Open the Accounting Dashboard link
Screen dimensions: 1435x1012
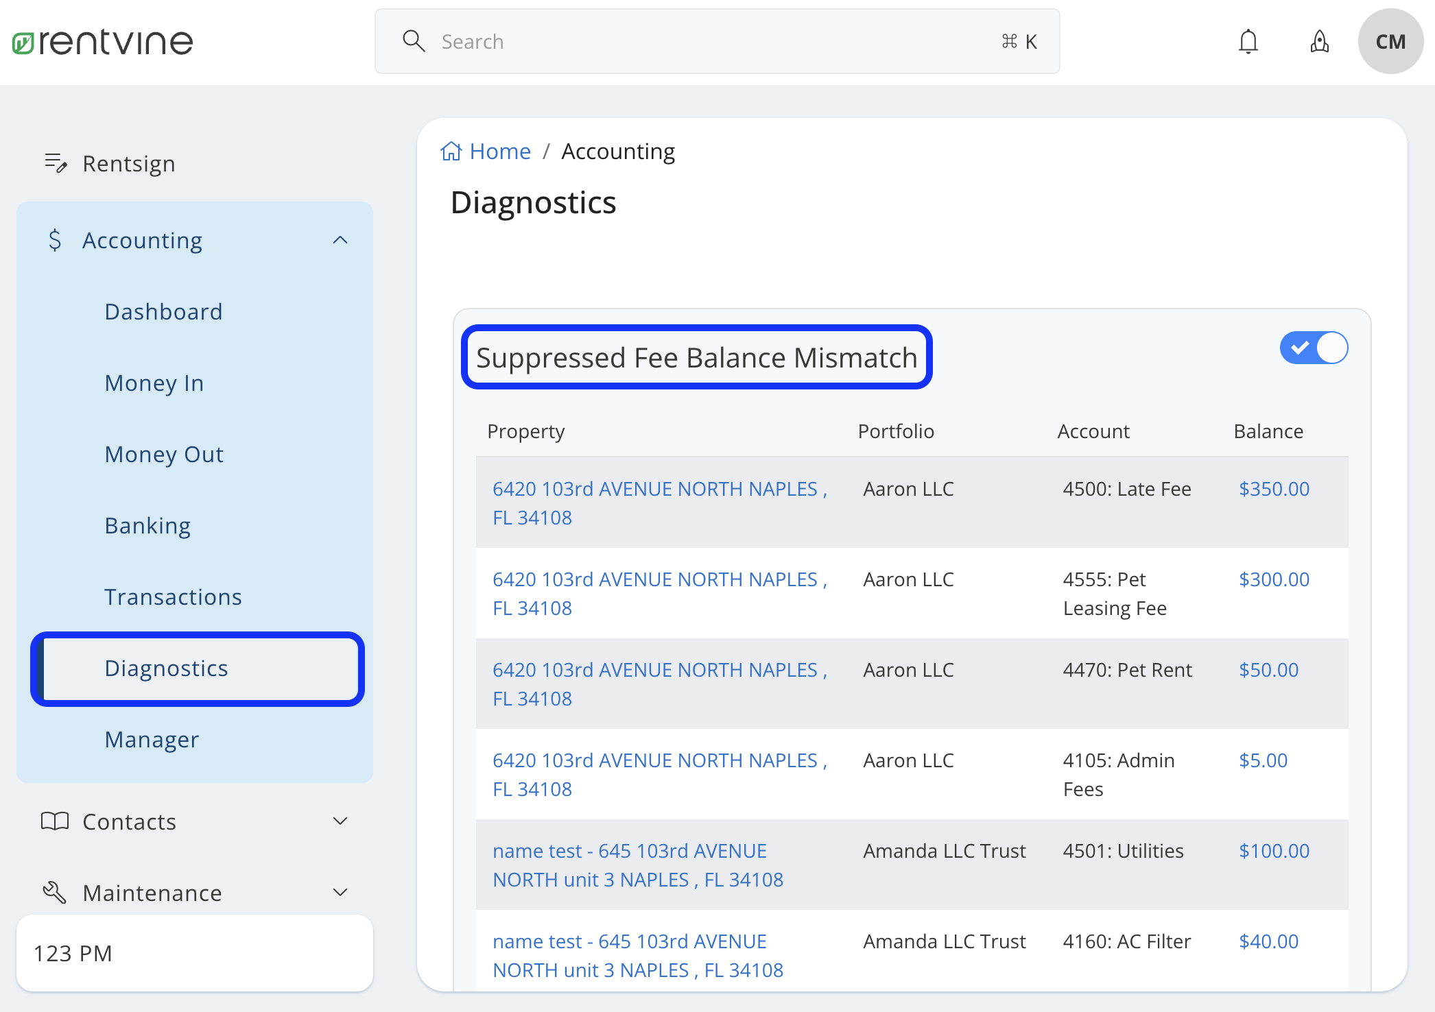(x=163, y=311)
